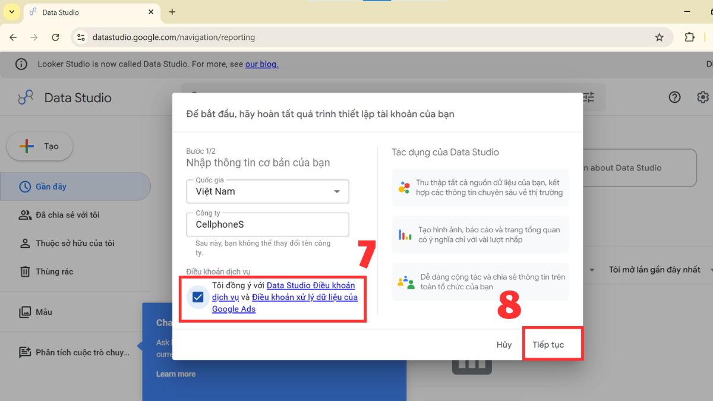
Task: Open Điều khoản xử lý dữ liệu Google Ads link
Action: coord(285,303)
